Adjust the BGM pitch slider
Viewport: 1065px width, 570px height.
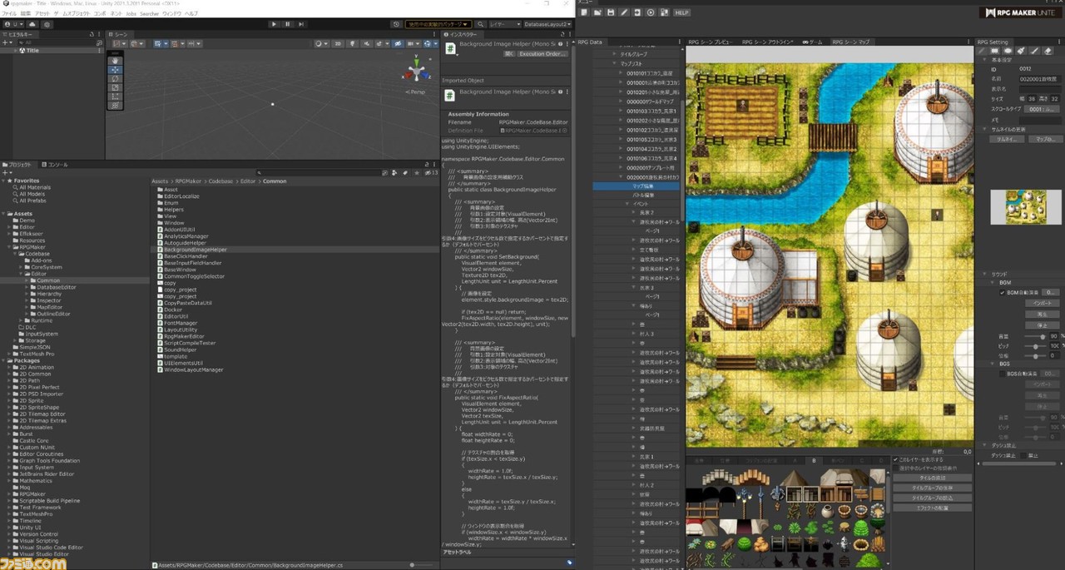click(x=1033, y=346)
